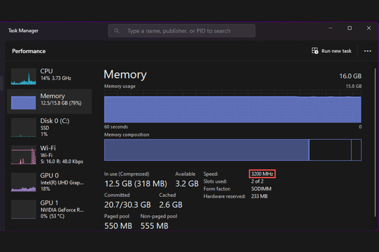Maximize the Task Manager window
This screenshot has height=252, width=379.
[x=349, y=28]
